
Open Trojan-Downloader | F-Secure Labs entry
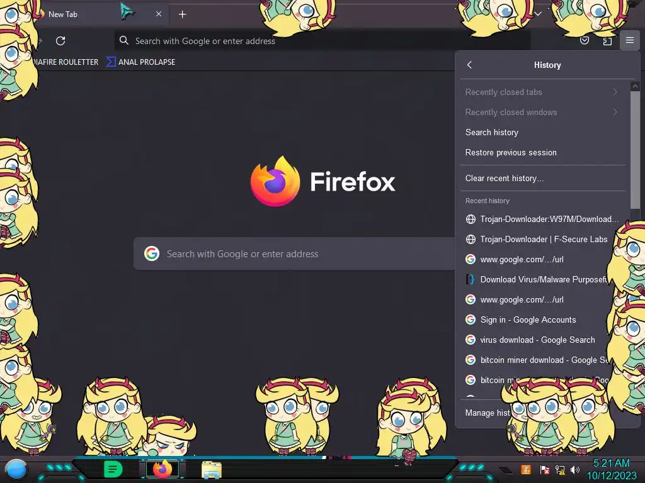pos(542,239)
